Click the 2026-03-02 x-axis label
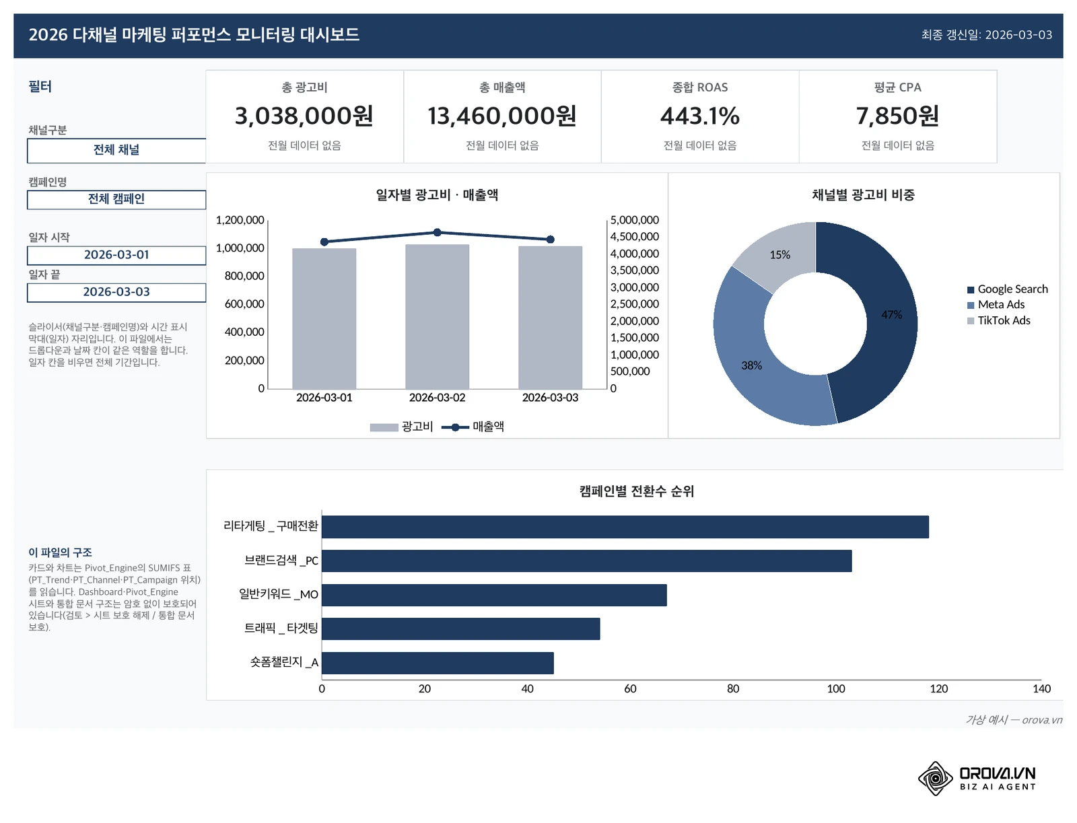The width and height of the screenshot is (1077, 823). point(438,398)
